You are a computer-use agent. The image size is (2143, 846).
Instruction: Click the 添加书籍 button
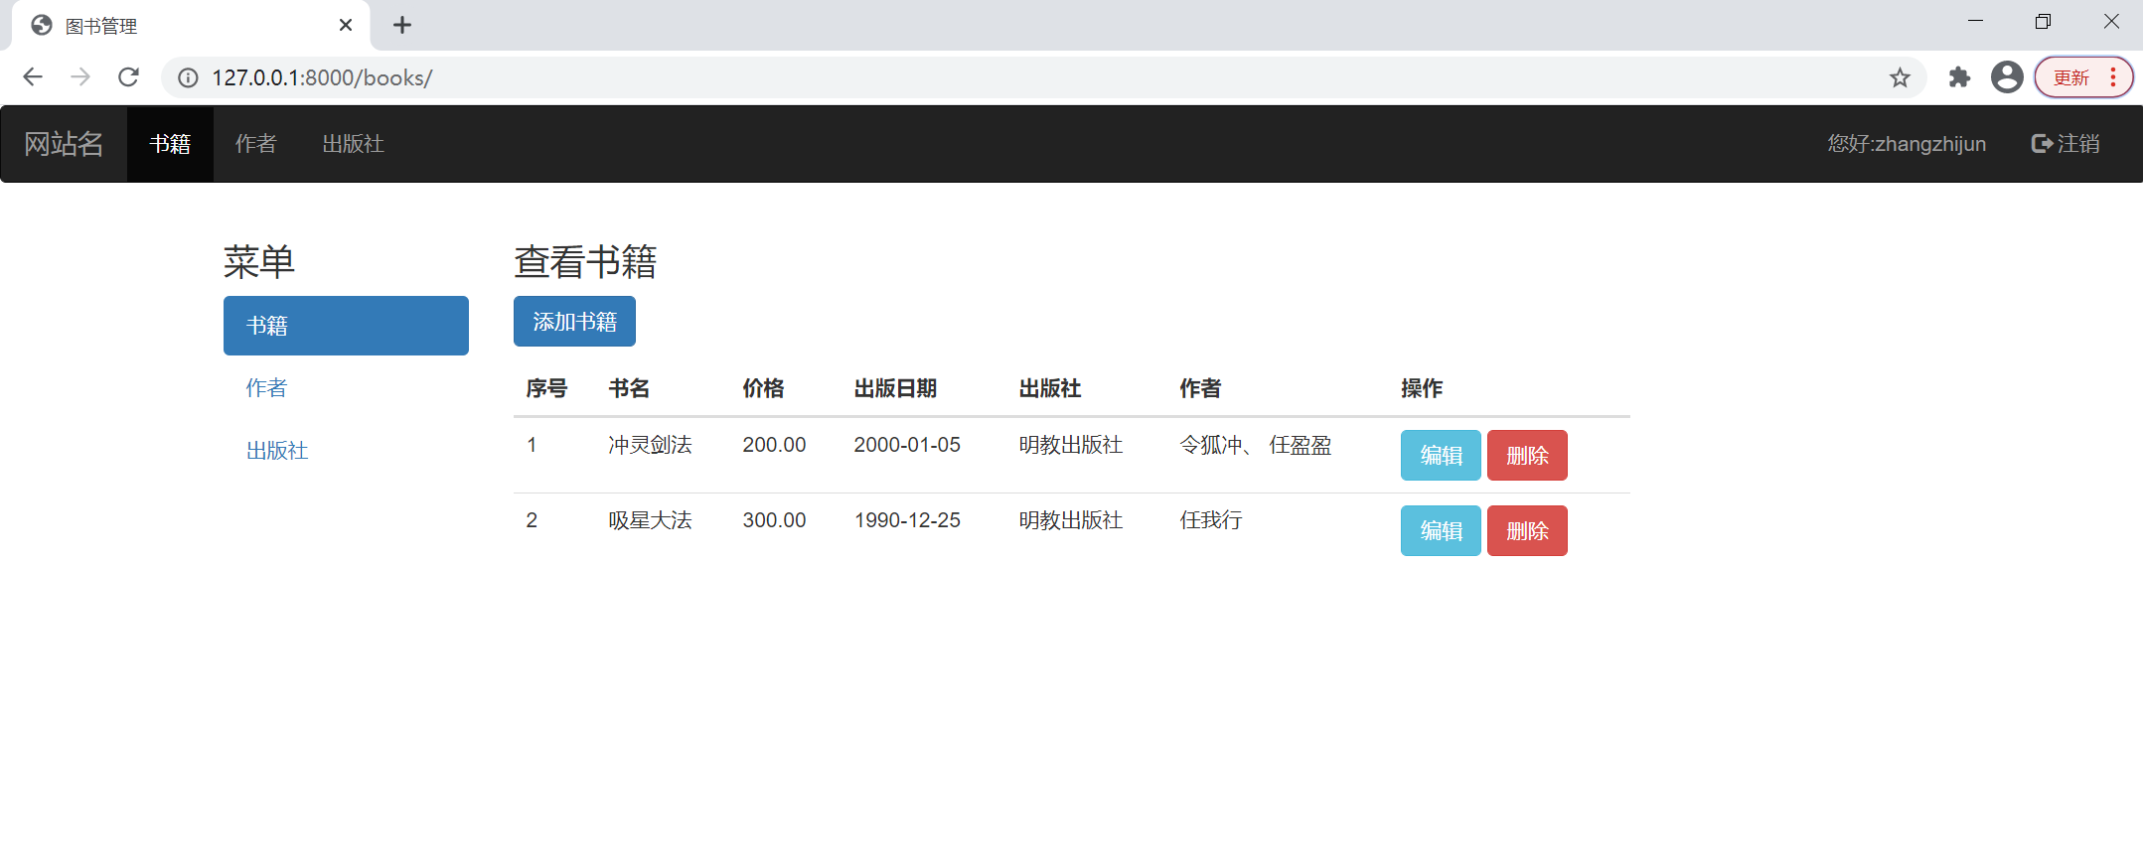pos(574,322)
